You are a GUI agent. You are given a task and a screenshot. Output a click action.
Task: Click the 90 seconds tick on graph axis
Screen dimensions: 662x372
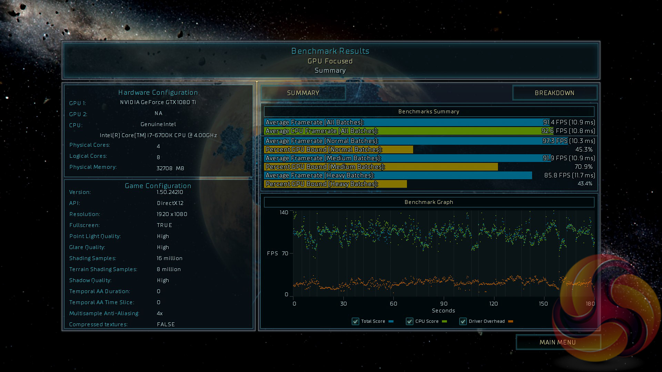[x=444, y=303]
